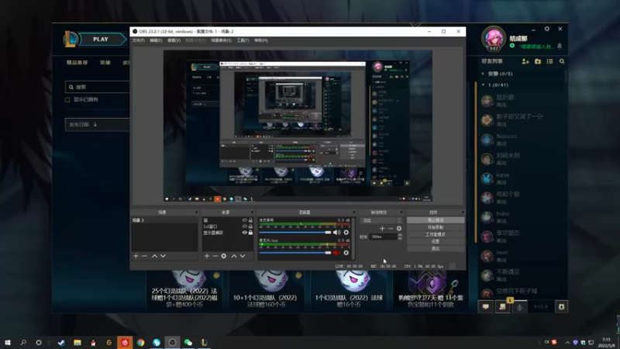Adjust desktop audio volume slider
This screenshot has width=620, height=349.
coord(295,232)
